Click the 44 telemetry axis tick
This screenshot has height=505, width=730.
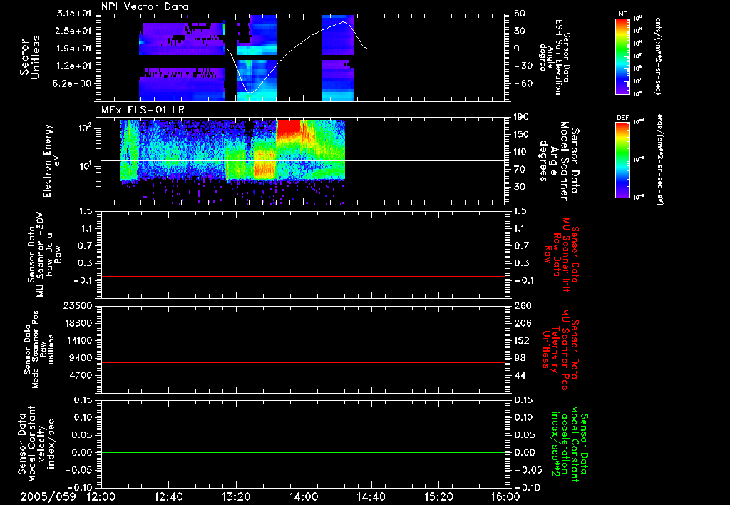point(520,375)
